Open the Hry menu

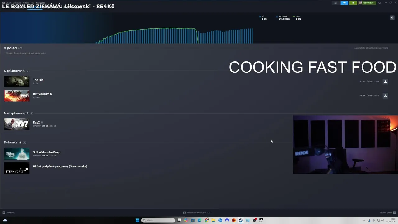32,3
